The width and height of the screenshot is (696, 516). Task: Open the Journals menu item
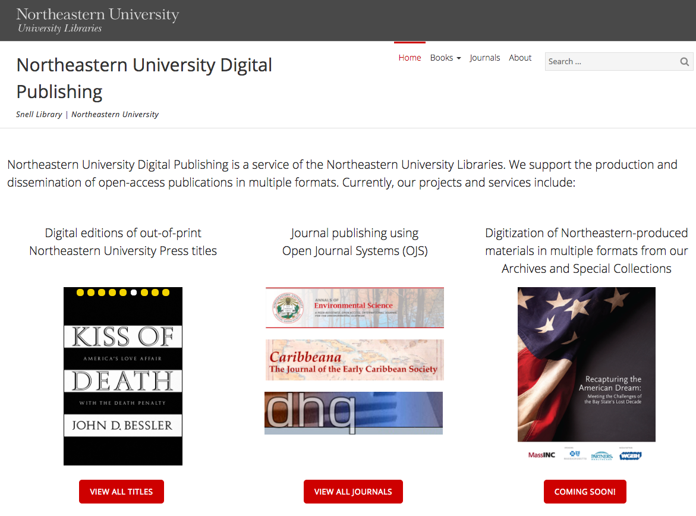pyautogui.click(x=484, y=58)
